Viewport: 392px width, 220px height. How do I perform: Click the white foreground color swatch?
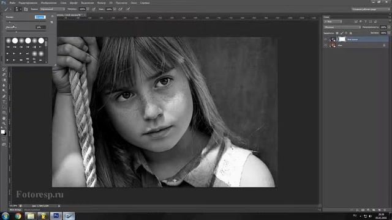2,132
